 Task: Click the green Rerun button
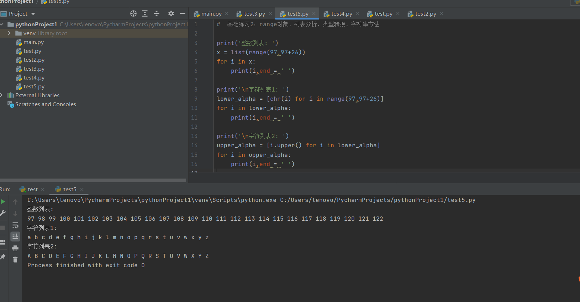click(3, 202)
